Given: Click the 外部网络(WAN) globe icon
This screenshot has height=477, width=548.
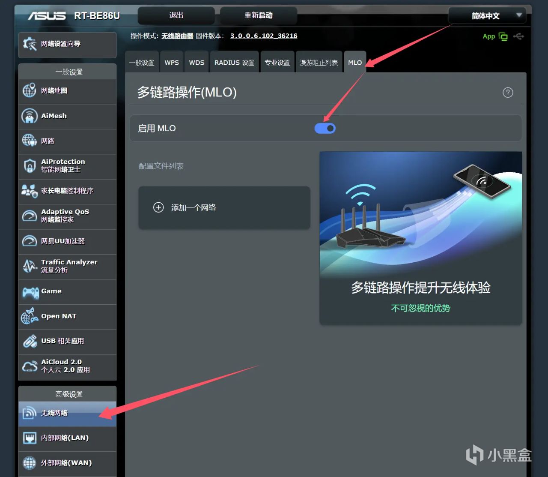Looking at the screenshot, I should 29,463.
